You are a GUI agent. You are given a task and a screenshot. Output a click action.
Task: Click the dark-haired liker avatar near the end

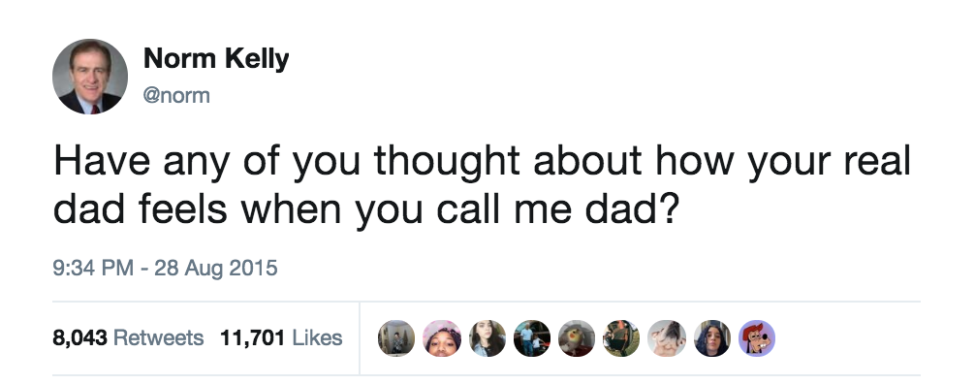(712, 338)
